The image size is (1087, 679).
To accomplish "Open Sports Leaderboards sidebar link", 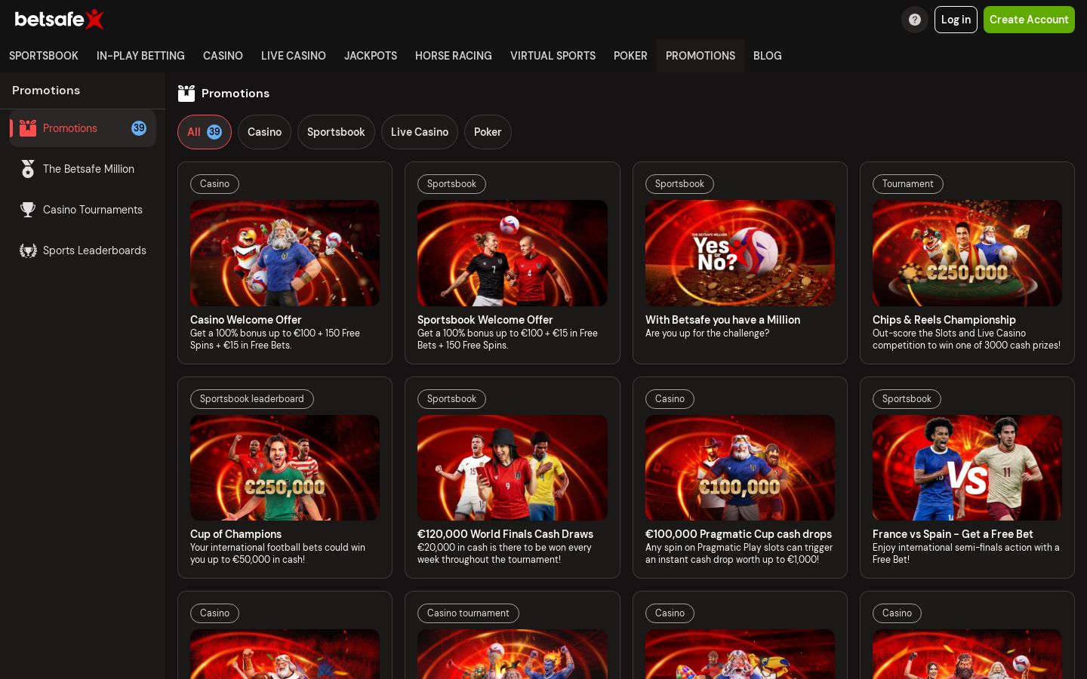I will click(x=83, y=250).
